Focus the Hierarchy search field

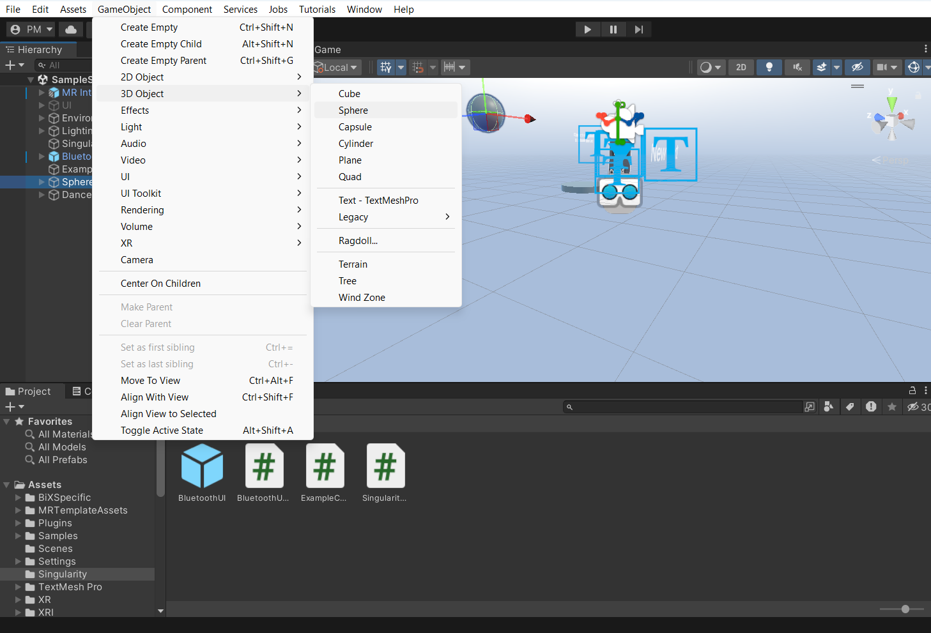(x=64, y=65)
